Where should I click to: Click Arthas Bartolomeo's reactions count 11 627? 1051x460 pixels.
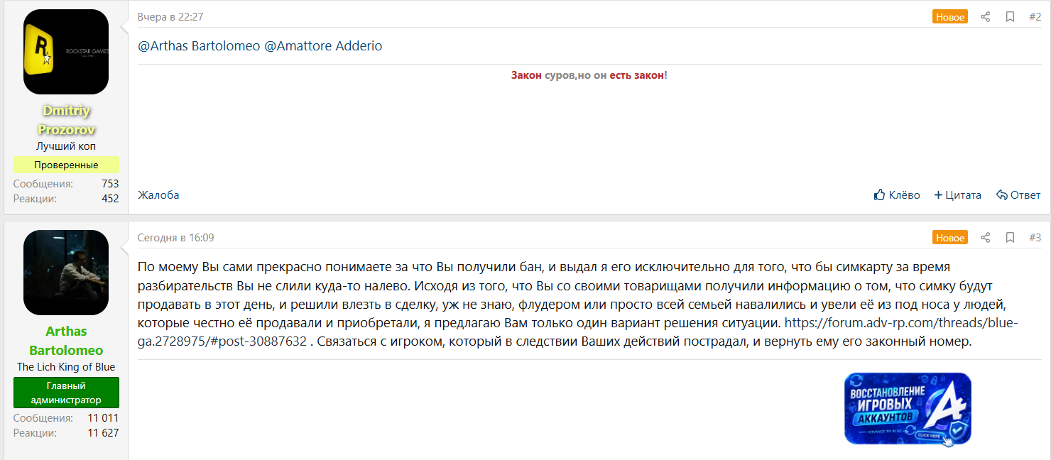pyautogui.click(x=103, y=433)
